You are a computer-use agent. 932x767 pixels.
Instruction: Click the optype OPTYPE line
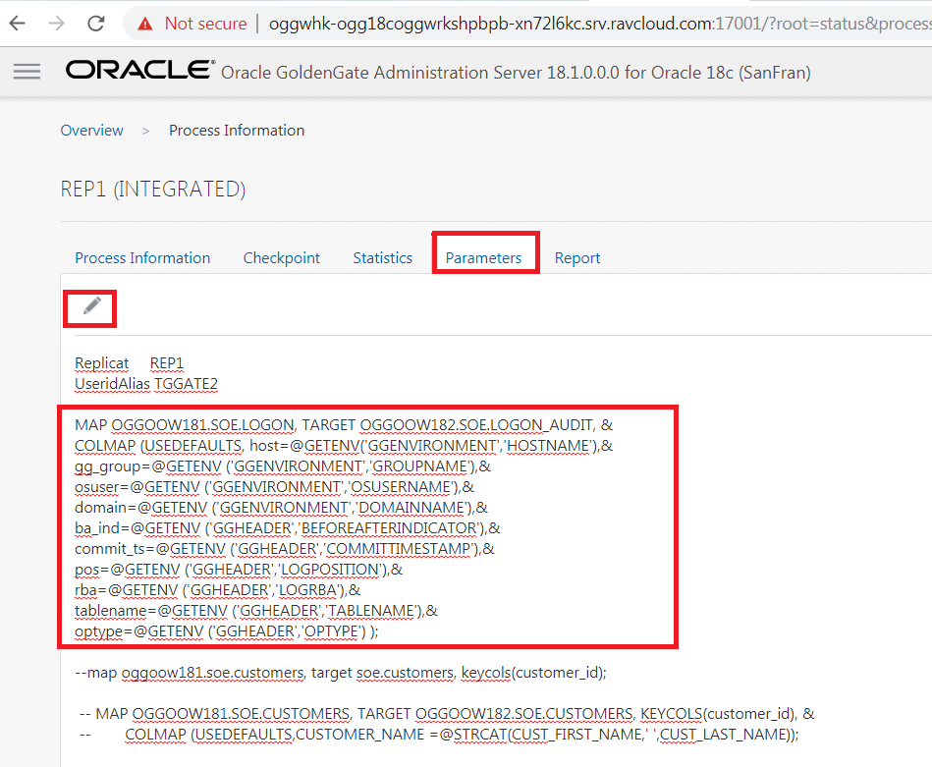point(227,630)
